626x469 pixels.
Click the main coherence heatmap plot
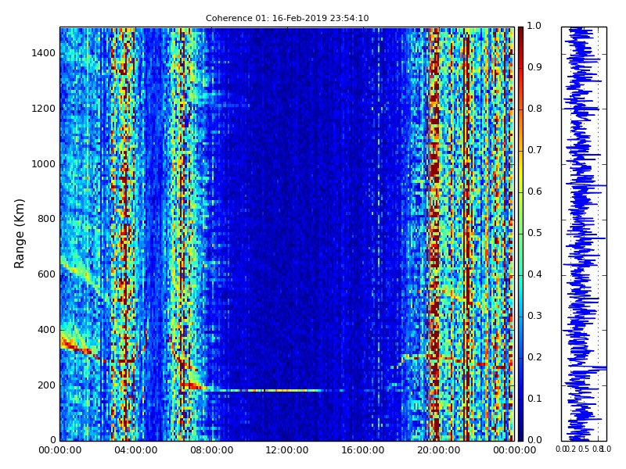287,234
